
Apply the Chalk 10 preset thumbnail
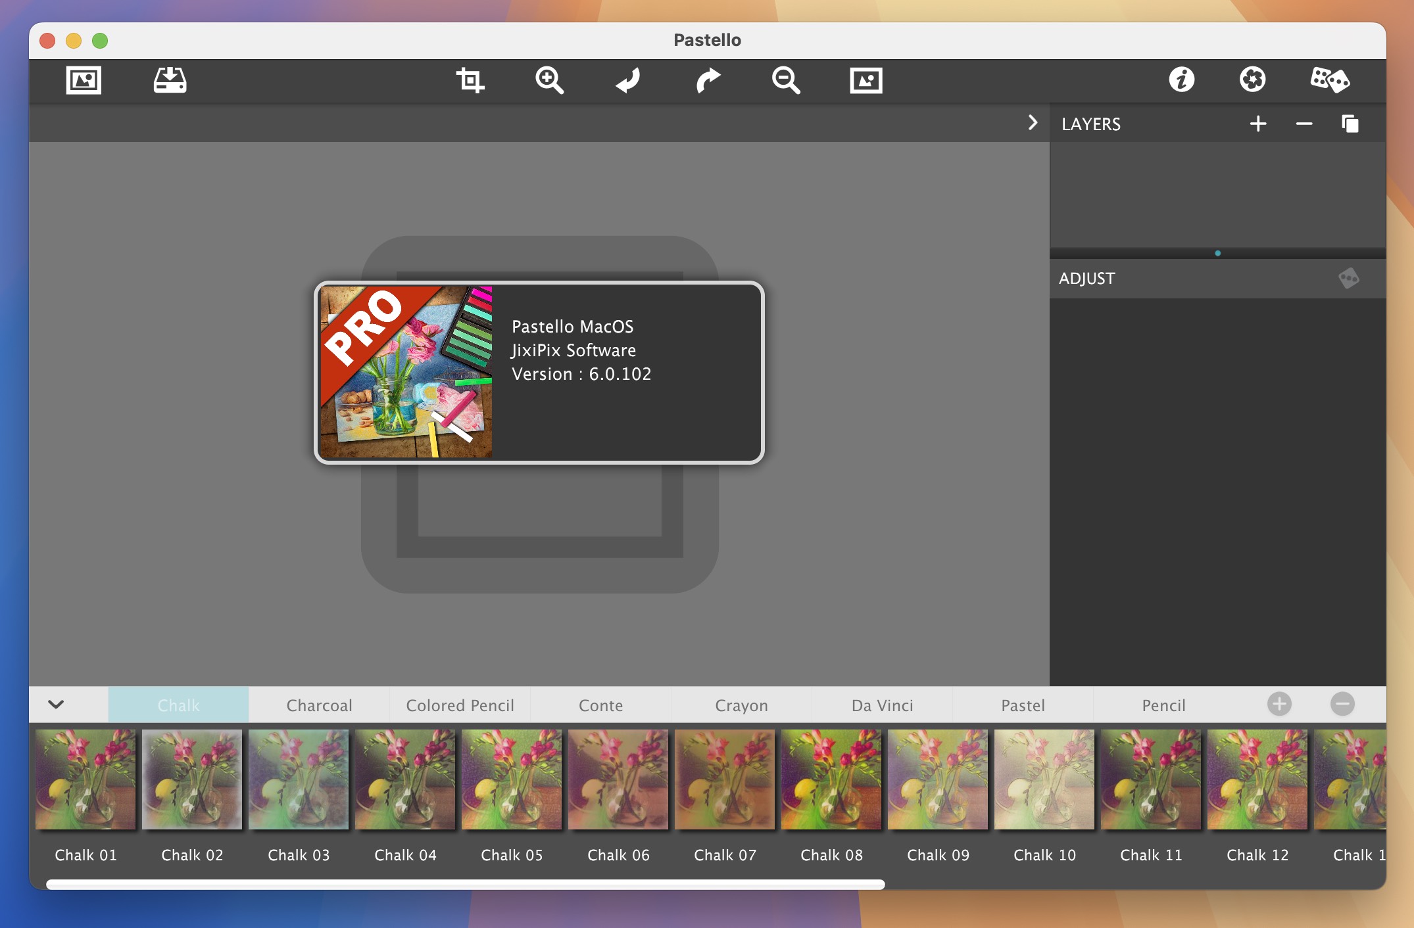[x=1044, y=779]
